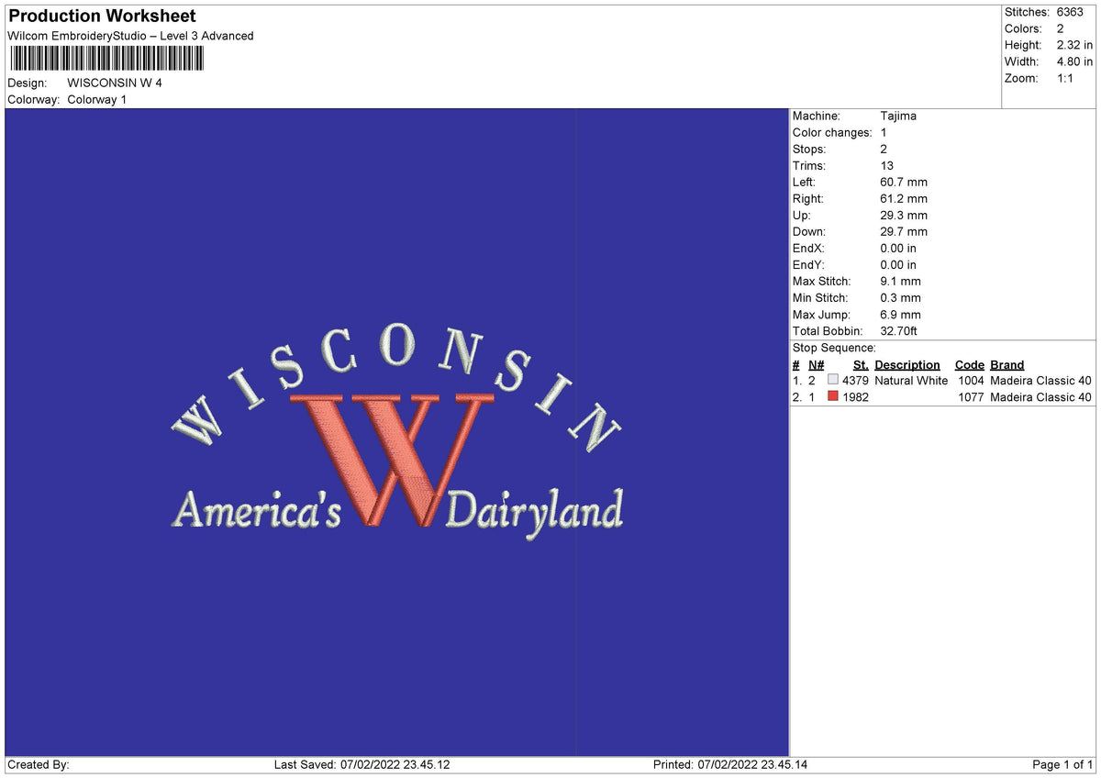This screenshot has height=778, width=1101.
Task: Click the Zoom value 1:1
Action: coord(1067,78)
